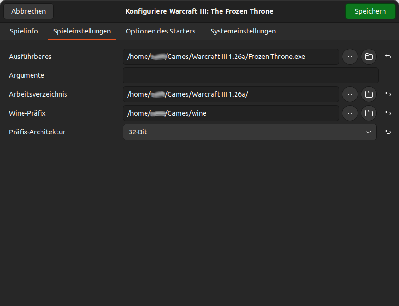Select the Wine-Präfix path text field
This screenshot has height=306, width=399.
click(x=231, y=113)
